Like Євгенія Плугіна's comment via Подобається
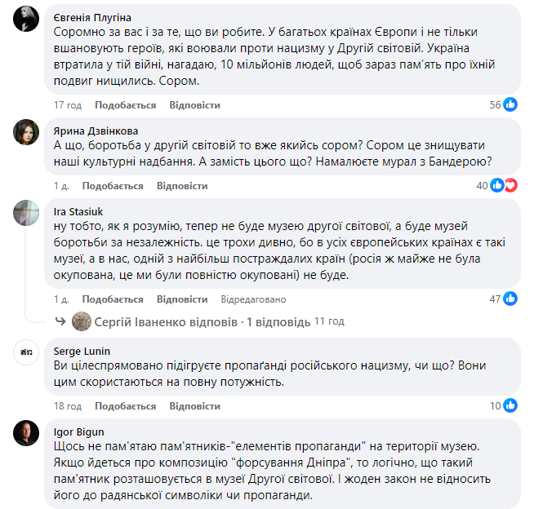Viewport: 543px width, 509px height. coord(125,105)
